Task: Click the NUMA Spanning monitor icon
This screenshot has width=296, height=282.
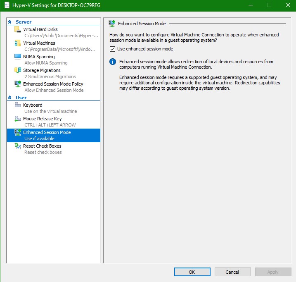Action: pyautogui.click(x=17, y=57)
